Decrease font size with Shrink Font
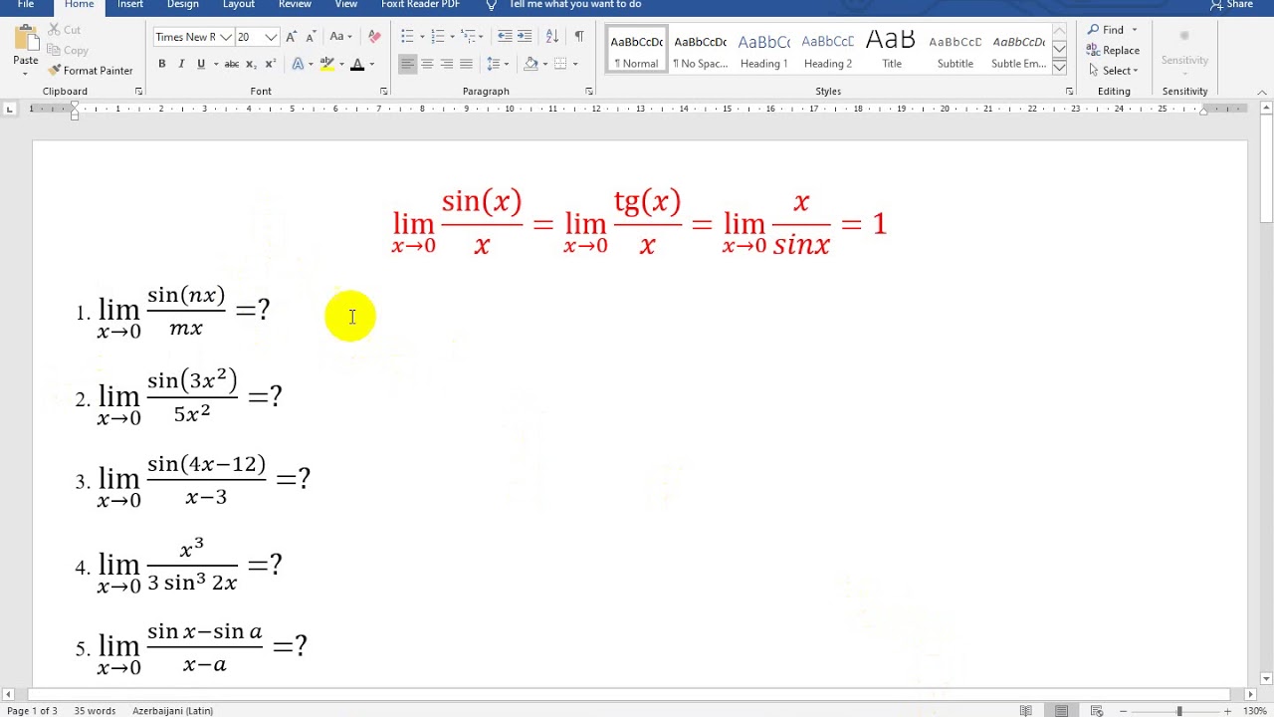Viewport: 1274px width, 717px height. click(311, 37)
